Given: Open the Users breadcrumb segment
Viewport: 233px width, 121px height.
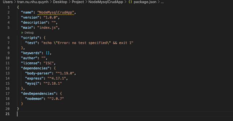Looking at the screenshot, I should (6, 2).
